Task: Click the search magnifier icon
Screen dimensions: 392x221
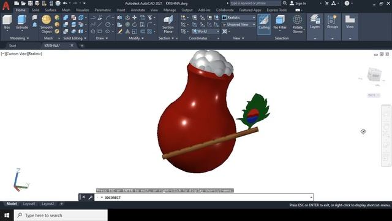Action: pos(285,3)
